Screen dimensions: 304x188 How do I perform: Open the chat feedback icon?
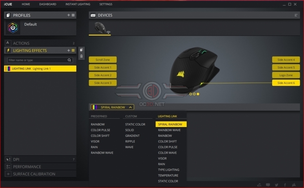(268, 185)
